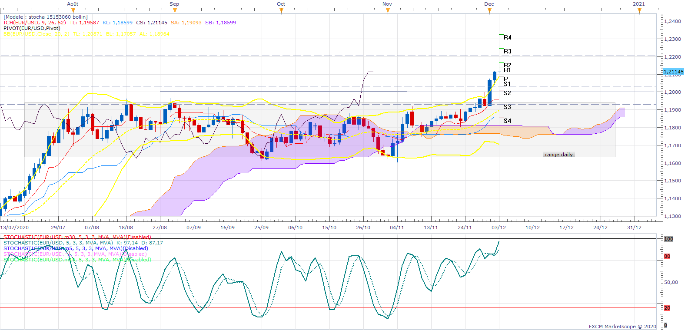Click the R3 pivot resistance label
Viewport: 688px width, 330px height.
click(x=508, y=51)
